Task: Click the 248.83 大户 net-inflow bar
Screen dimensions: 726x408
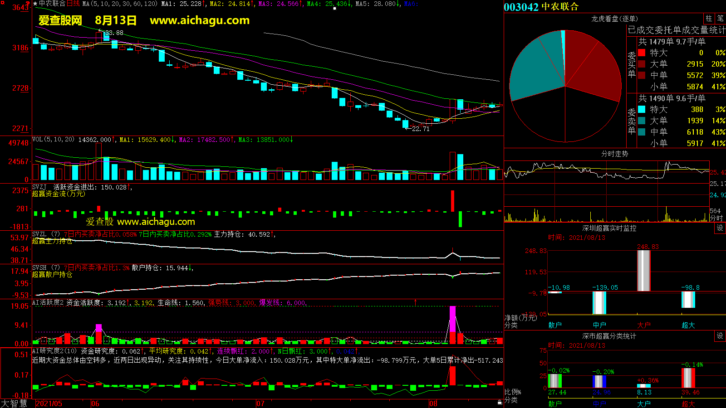Action: tap(643, 271)
